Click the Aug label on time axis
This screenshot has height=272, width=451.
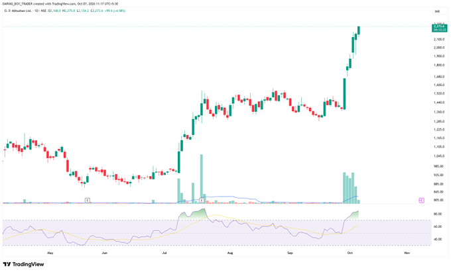(x=230, y=253)
